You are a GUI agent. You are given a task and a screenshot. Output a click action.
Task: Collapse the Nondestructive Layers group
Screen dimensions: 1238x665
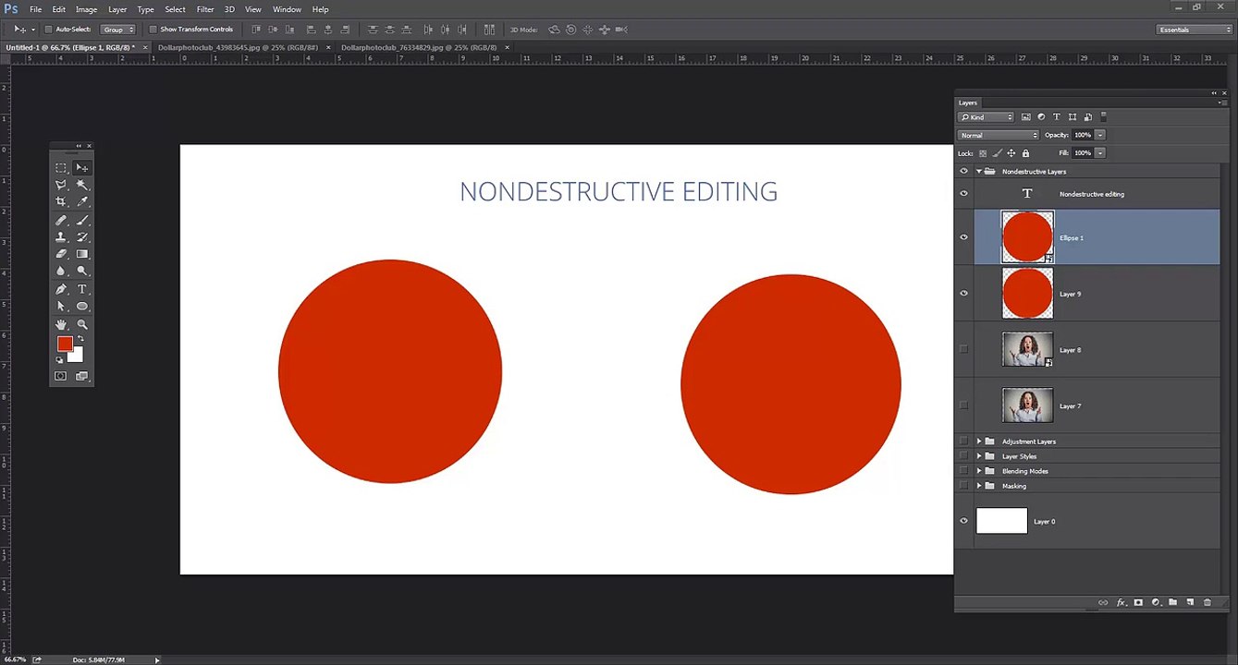pyautogui.click(x=979, y=172)
